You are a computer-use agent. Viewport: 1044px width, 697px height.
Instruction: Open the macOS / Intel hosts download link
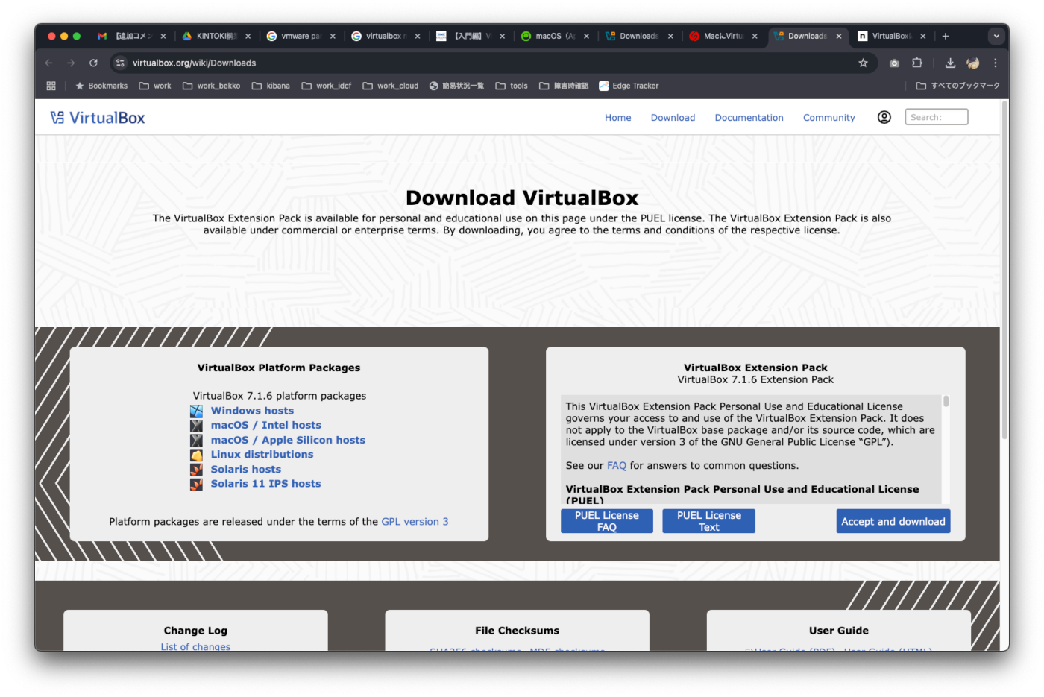point(265,425)
